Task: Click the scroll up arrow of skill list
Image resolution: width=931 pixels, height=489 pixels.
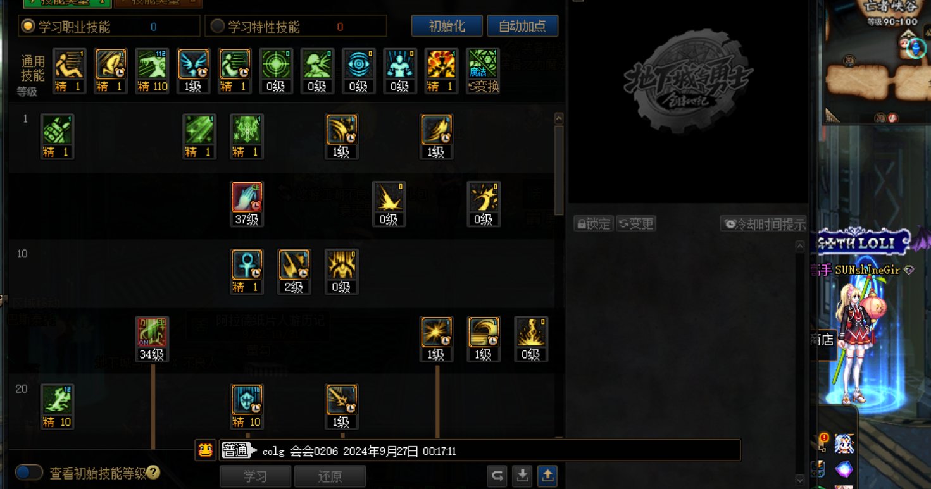Action: pyautogui.click(x=558, y=118)
